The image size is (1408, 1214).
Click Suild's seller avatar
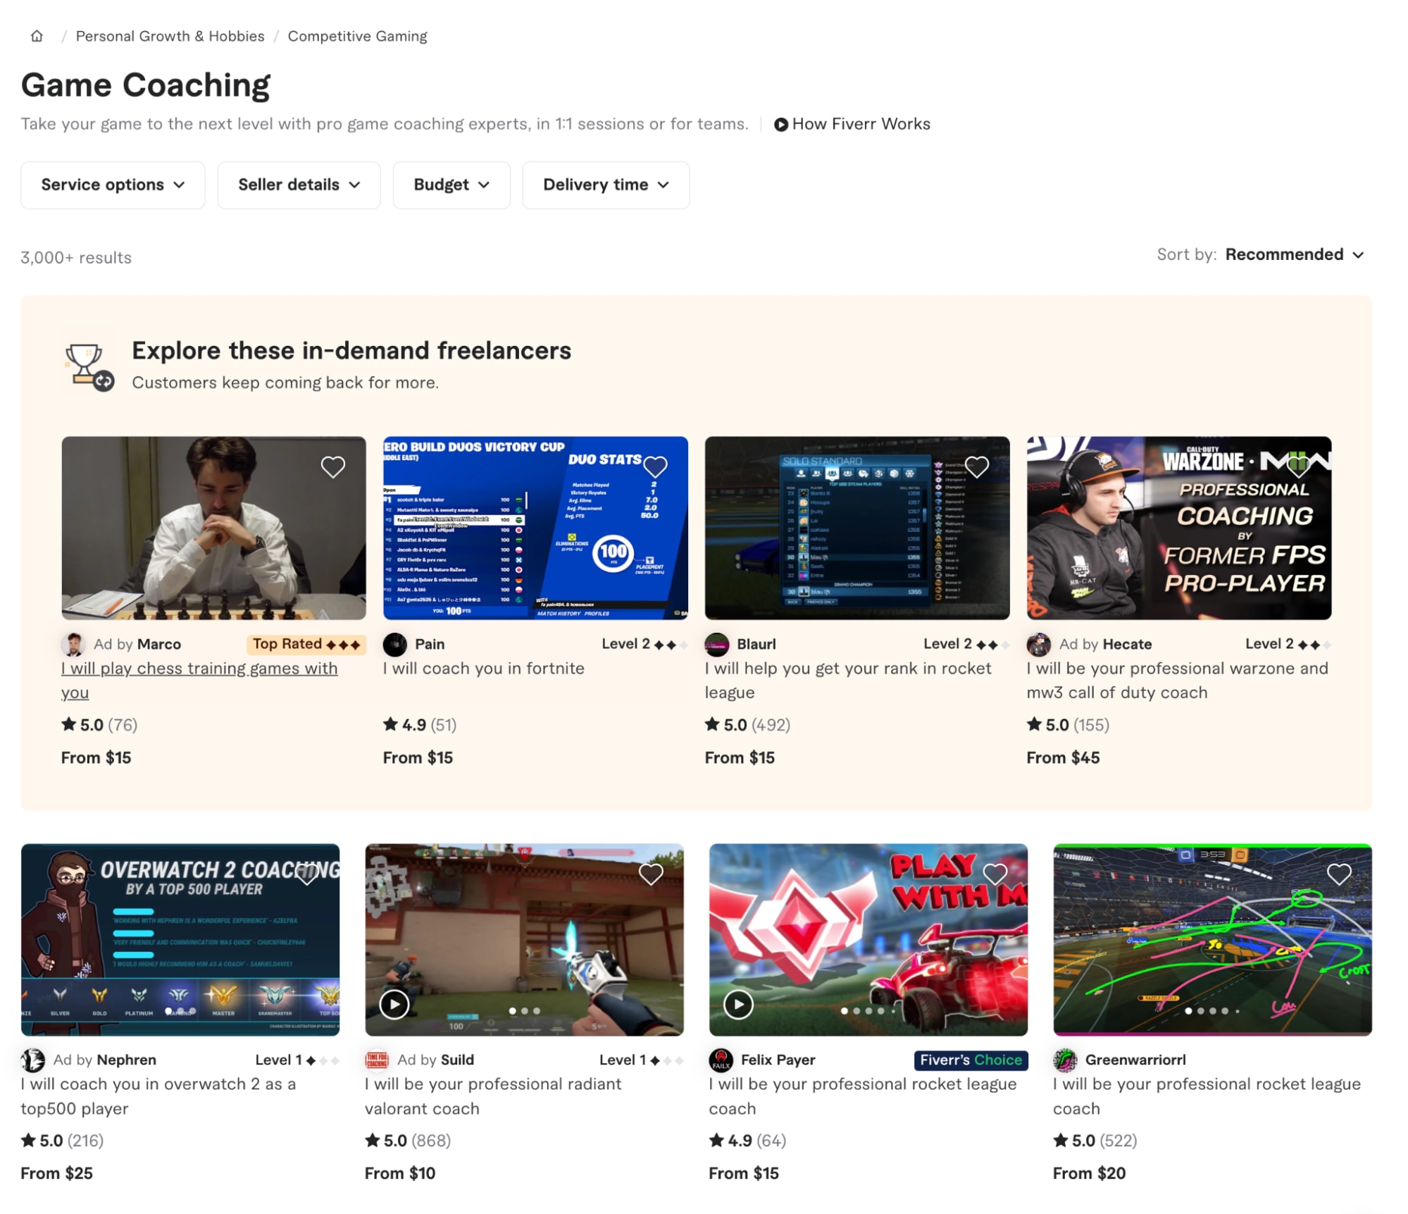click(377, 1060)
